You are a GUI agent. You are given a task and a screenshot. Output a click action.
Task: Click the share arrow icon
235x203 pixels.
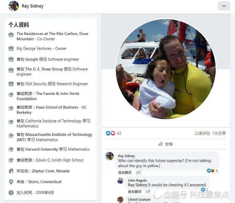(161, 144)
